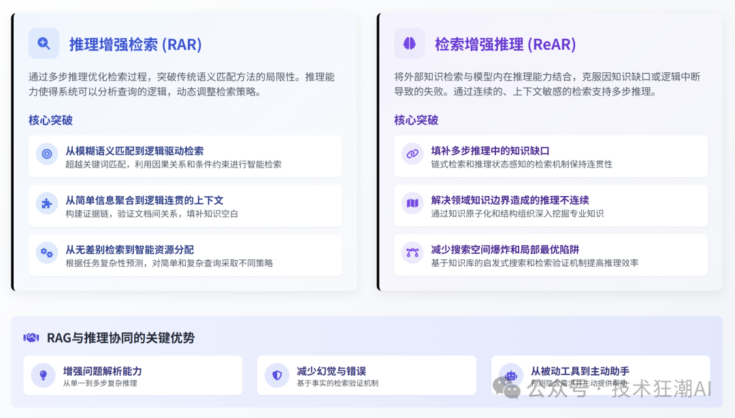
Task: Click the heading 推理增强检索 (RAR)
Action: click(135, 44)
